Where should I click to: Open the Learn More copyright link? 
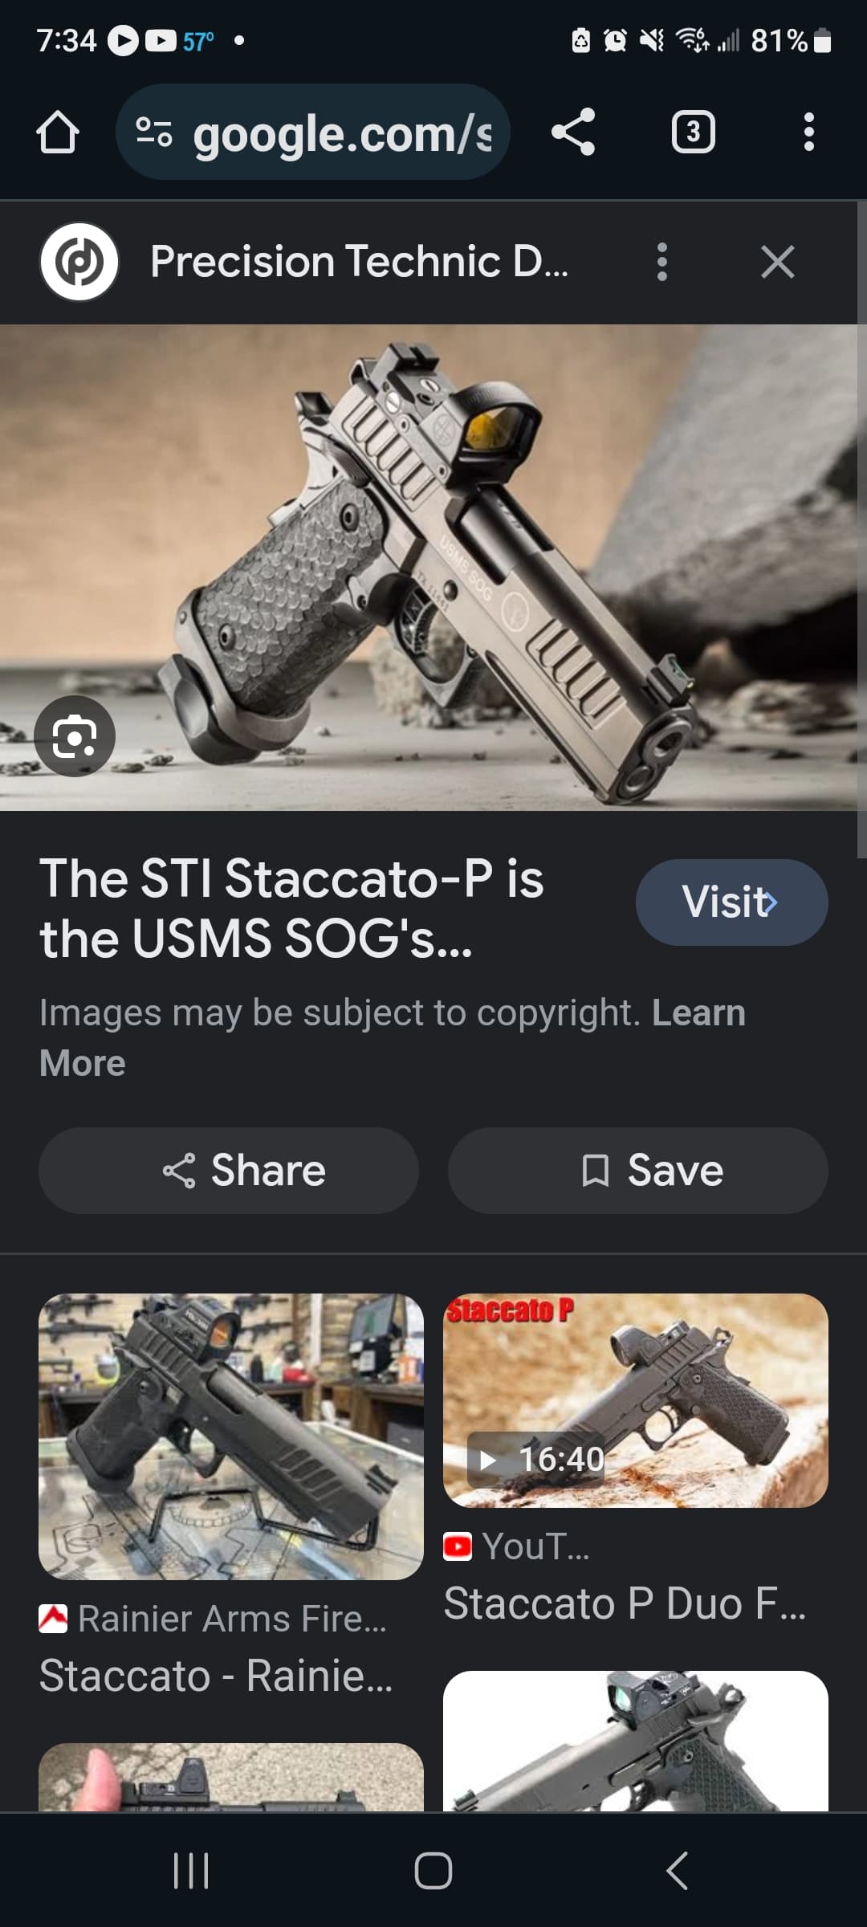393,1037
